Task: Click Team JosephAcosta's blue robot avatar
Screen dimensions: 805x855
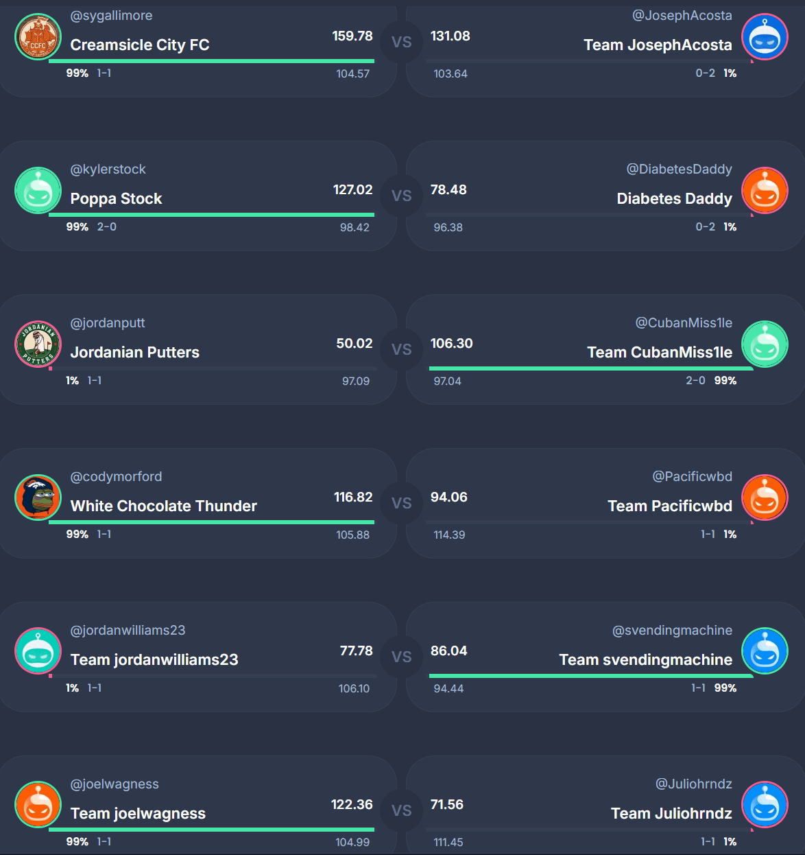Action: pyautogui.click(x=765, y=37)
